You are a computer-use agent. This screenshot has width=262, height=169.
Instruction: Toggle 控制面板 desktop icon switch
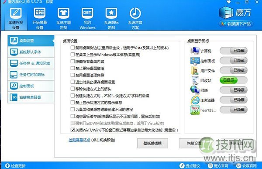click(x=234, y=61)
